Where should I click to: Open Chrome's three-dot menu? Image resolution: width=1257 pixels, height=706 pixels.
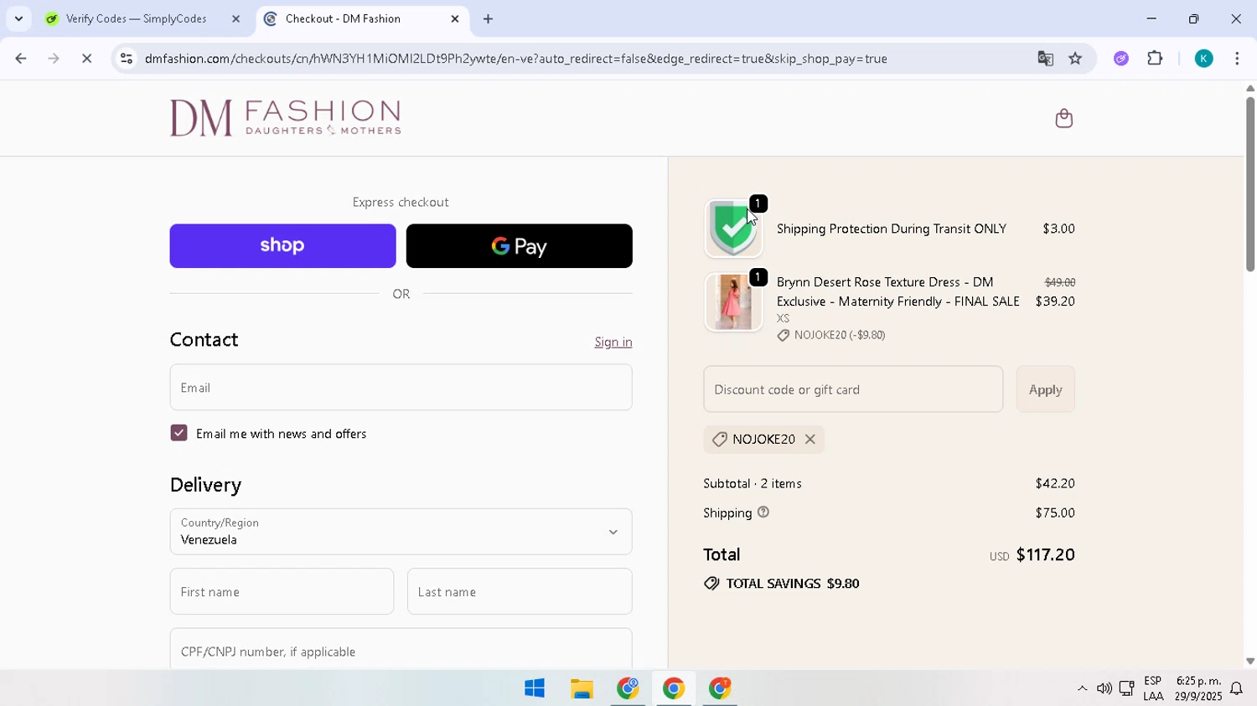tap(1238, 59)
